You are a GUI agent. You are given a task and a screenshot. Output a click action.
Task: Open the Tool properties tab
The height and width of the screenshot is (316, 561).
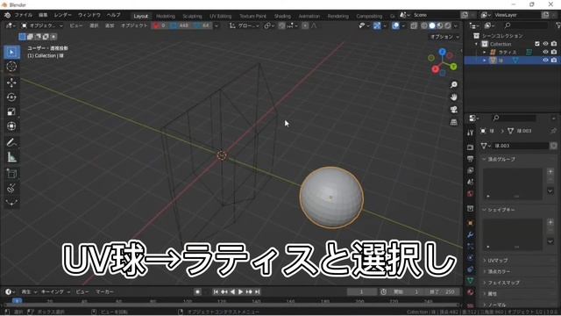click(x=471, y=133)
